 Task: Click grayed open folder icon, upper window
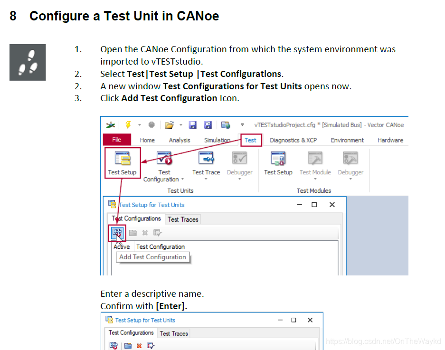click(133, 233)
